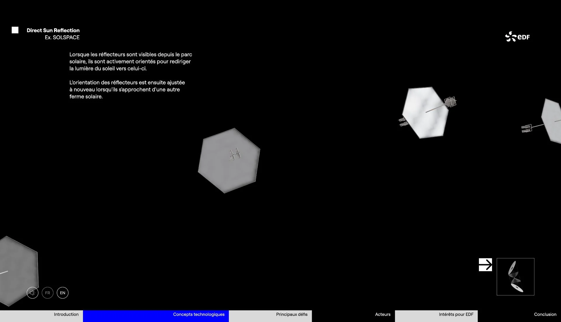Click the spacecraft attached to the far-right reflector
Screen dimensions: 561x322
(x=527, y=128)
